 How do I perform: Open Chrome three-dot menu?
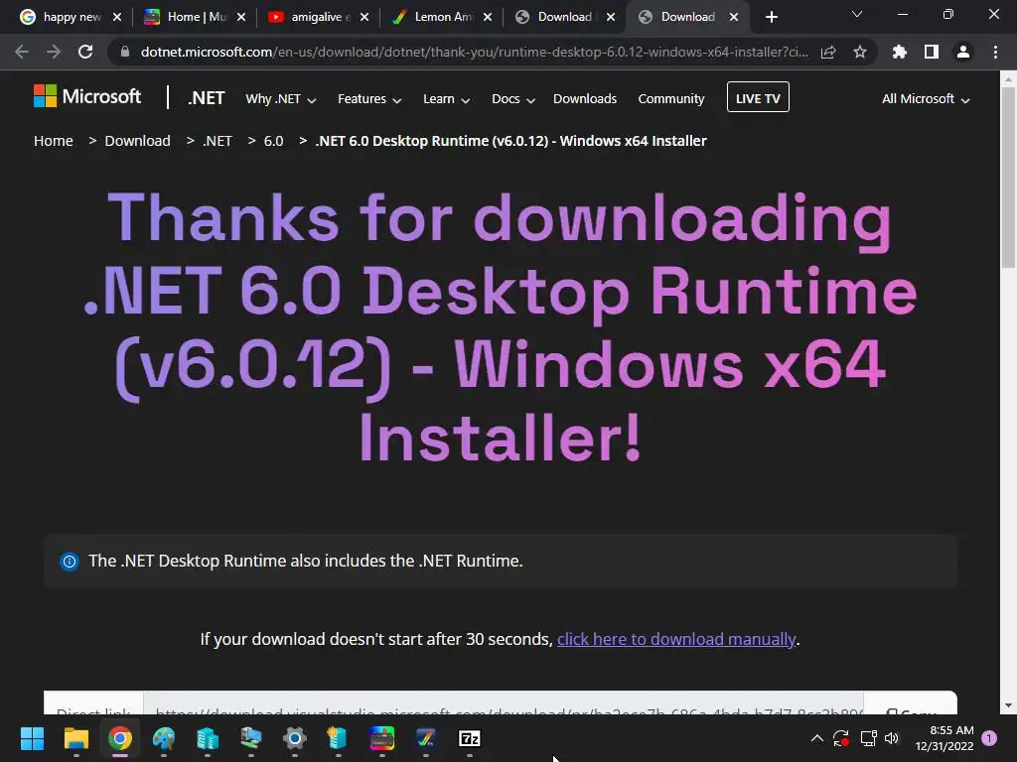click(x=995, y=52)
